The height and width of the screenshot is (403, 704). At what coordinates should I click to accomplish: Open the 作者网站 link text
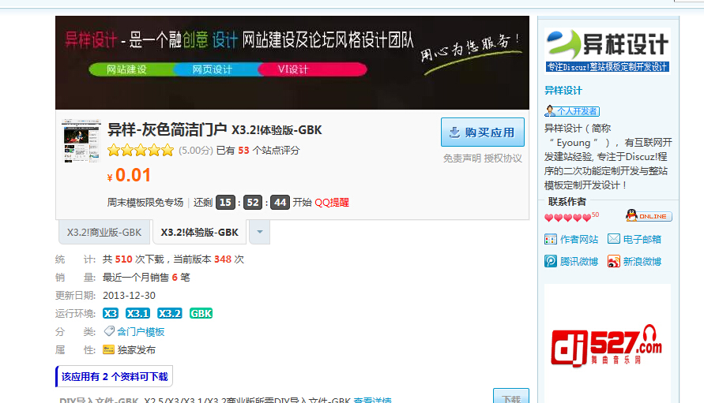pos(579,240)
